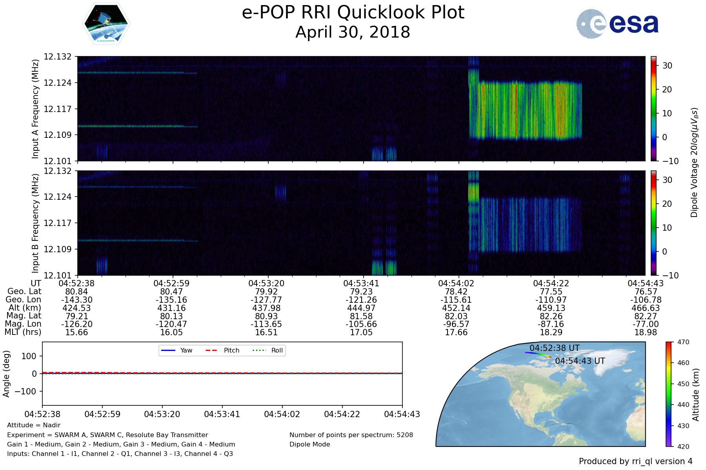This screenshot has width=706, height=470.
Task: Click the red dashed Pitch legend marker
Action: click(211, 350)
